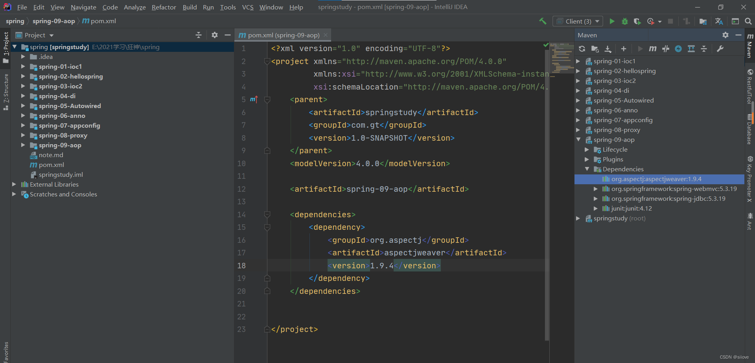This screenshot has height=363, width=755.
Task: Run Client (3) with Coverage shield icon
Action: [x=637, y=21]
